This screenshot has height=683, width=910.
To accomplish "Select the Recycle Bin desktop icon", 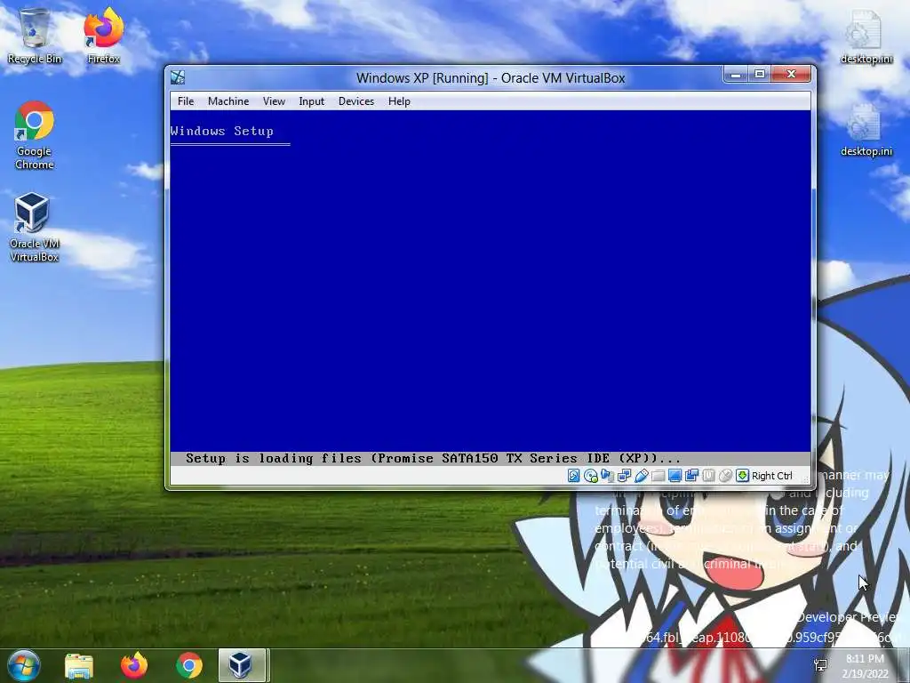I will [x=35, y=36].
